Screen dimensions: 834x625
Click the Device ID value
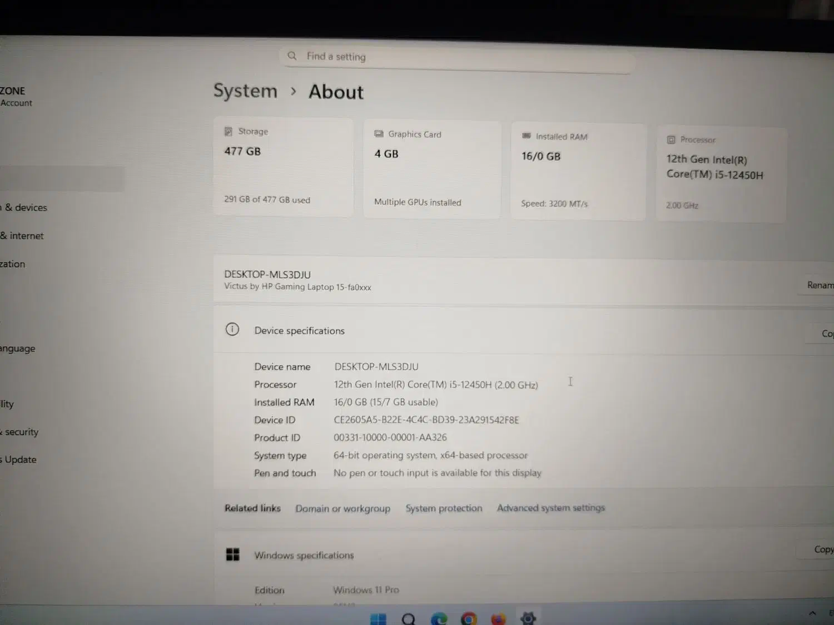pyautogui.click(x=426, y=419)
